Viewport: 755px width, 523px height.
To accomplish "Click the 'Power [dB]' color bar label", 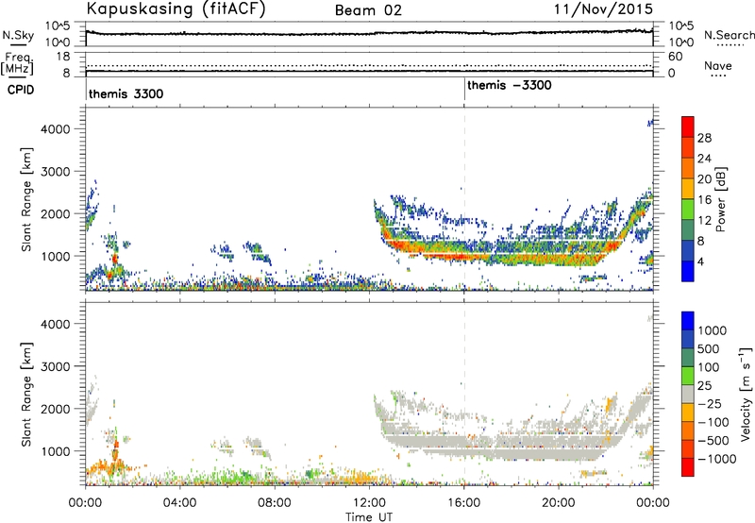I will click(720, 199).
